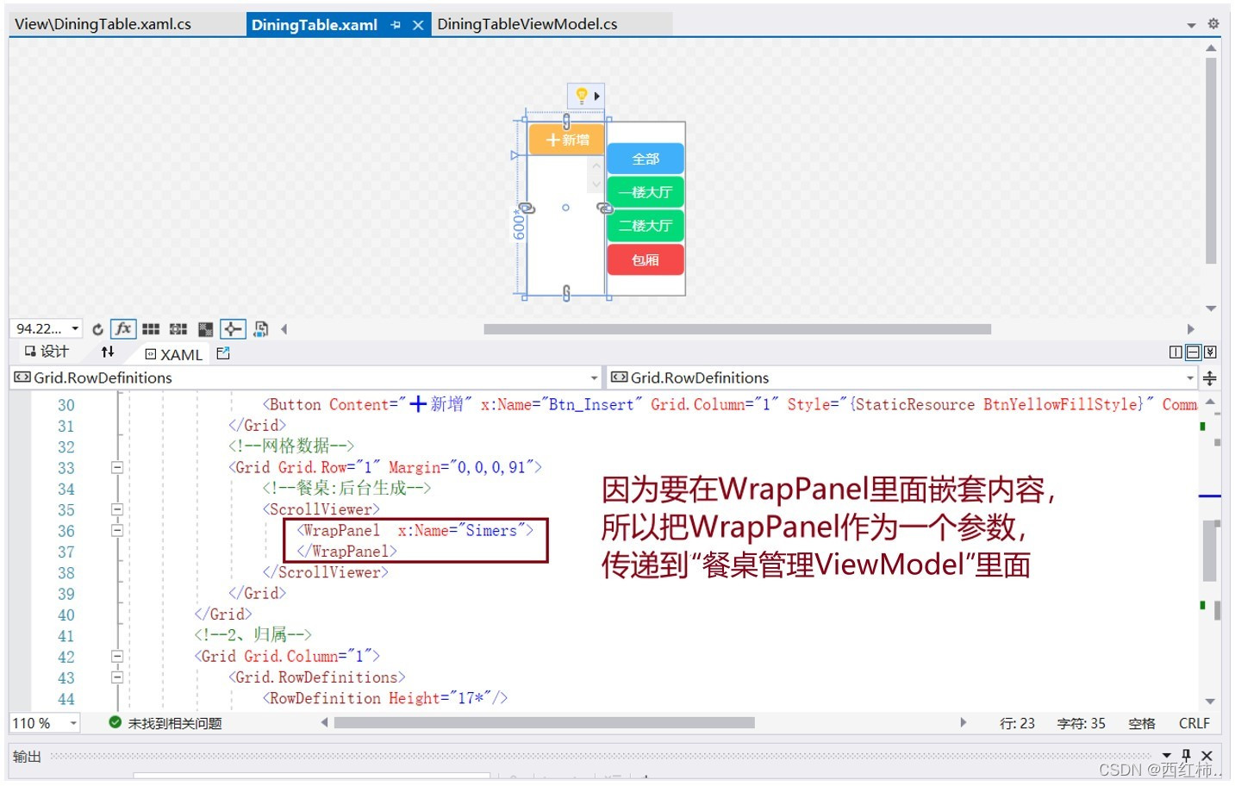Image resolution: width=1235 pixels, height=786 pixels.
Task: Click the code horizontal scrollbar thumb
Action: pos(545,723)
